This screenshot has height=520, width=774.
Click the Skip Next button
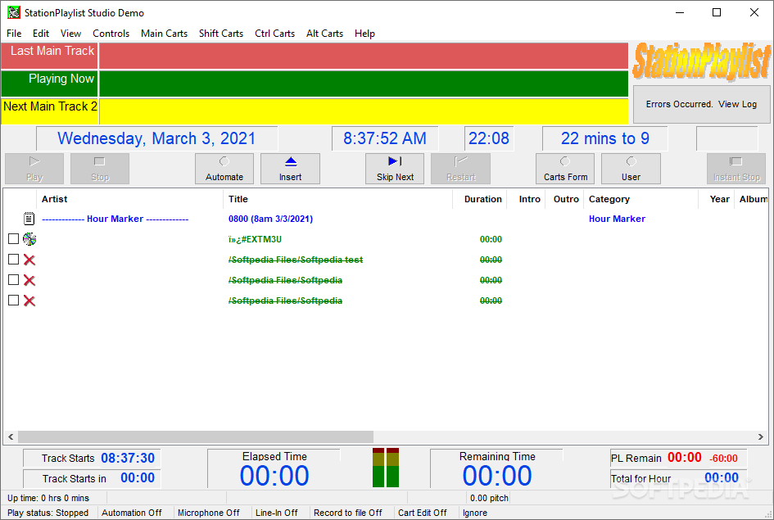(395, 169)
